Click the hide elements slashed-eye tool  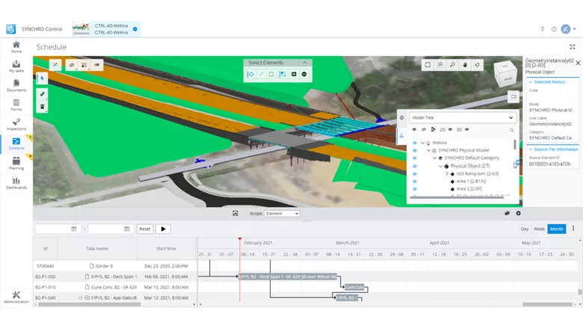[x=72, y=65]
